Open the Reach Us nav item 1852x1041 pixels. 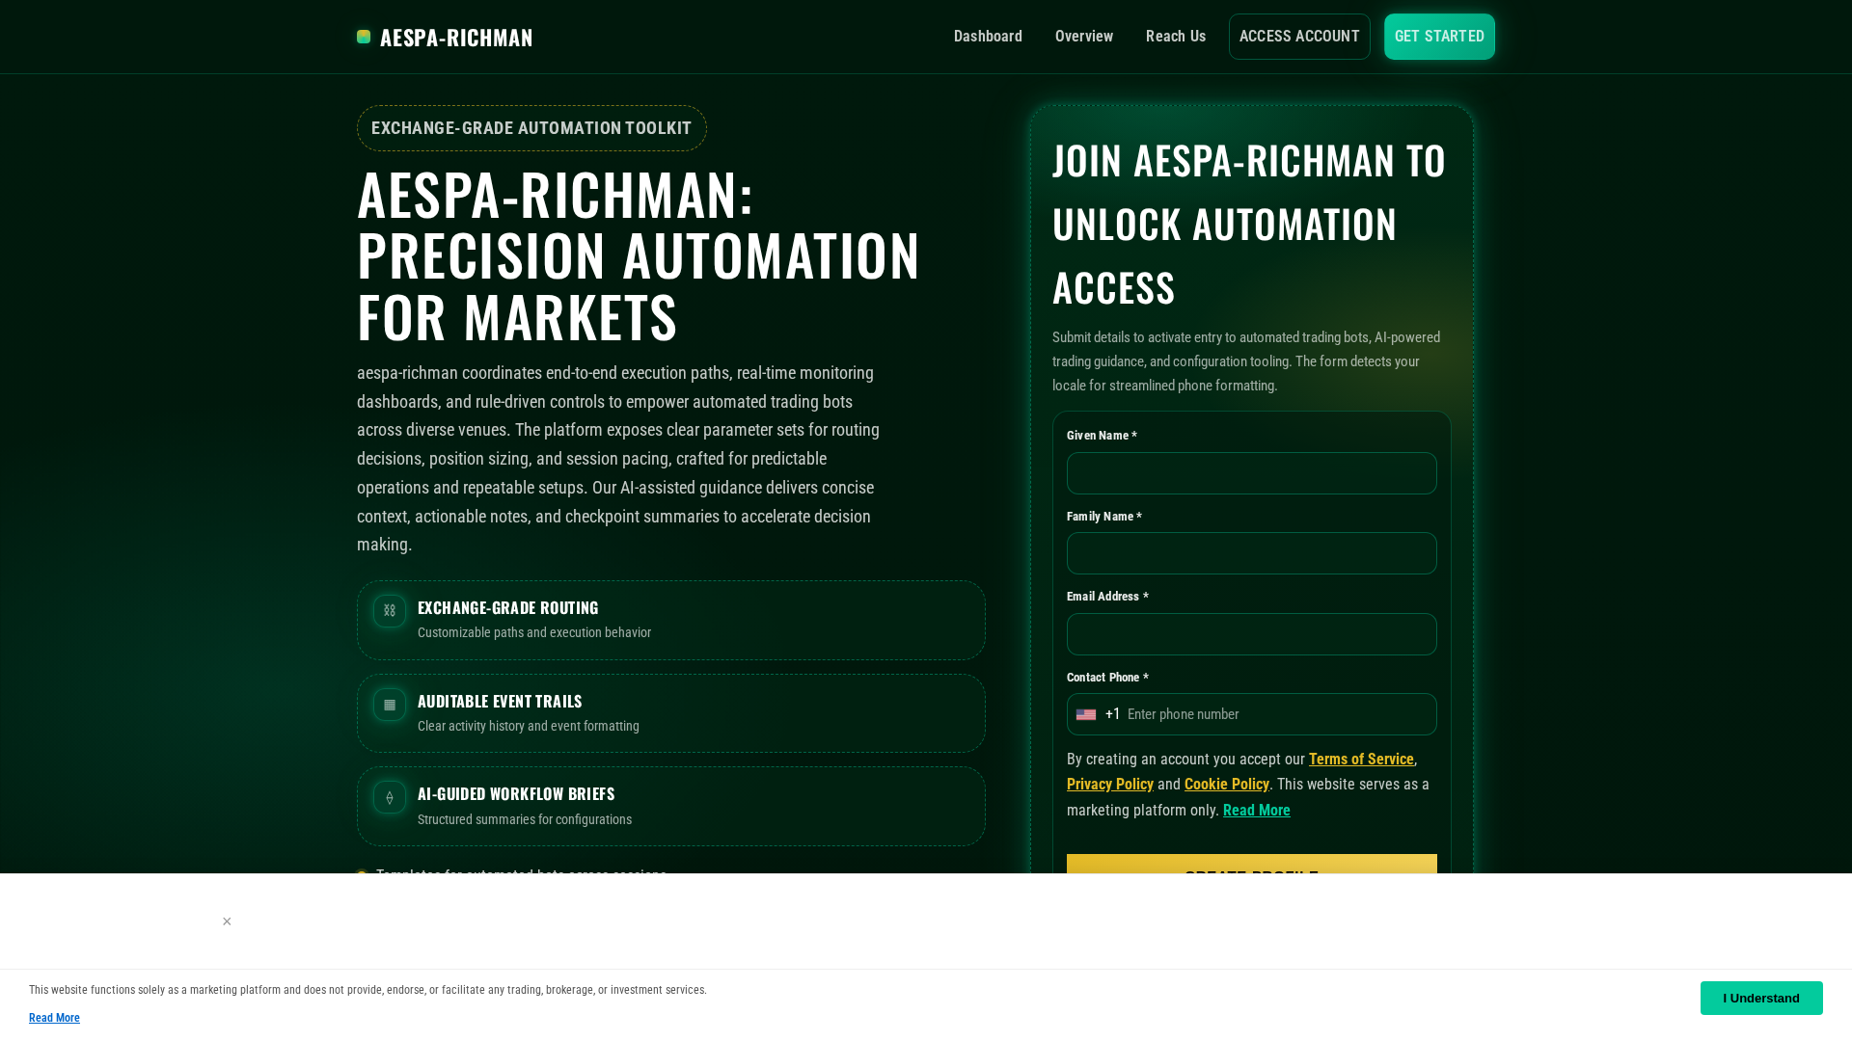(x=1176, y=37)
